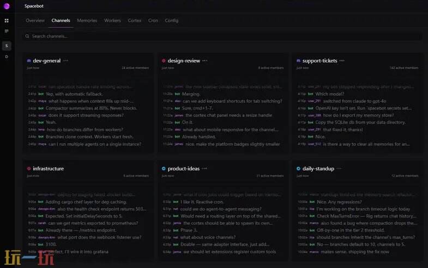The height and width of the screenshot is (268, 428).
Task: Open support-tickets channel options menu dots
Action: tap(342, 61)
